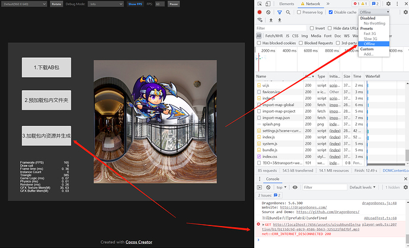Open network panel settings gear

pos(405,12)
